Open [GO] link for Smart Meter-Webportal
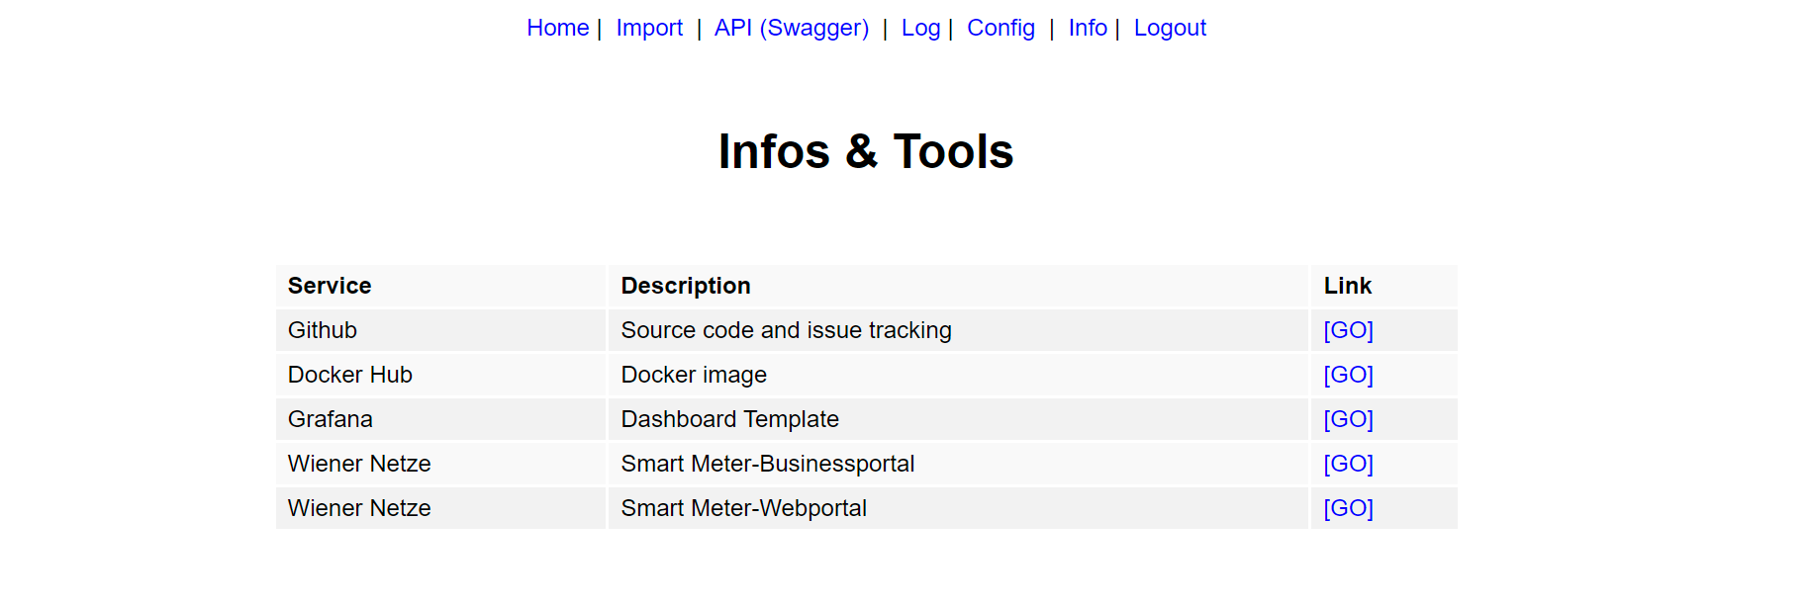Screen dimensions: 1811x606 tap(1348, 508)
